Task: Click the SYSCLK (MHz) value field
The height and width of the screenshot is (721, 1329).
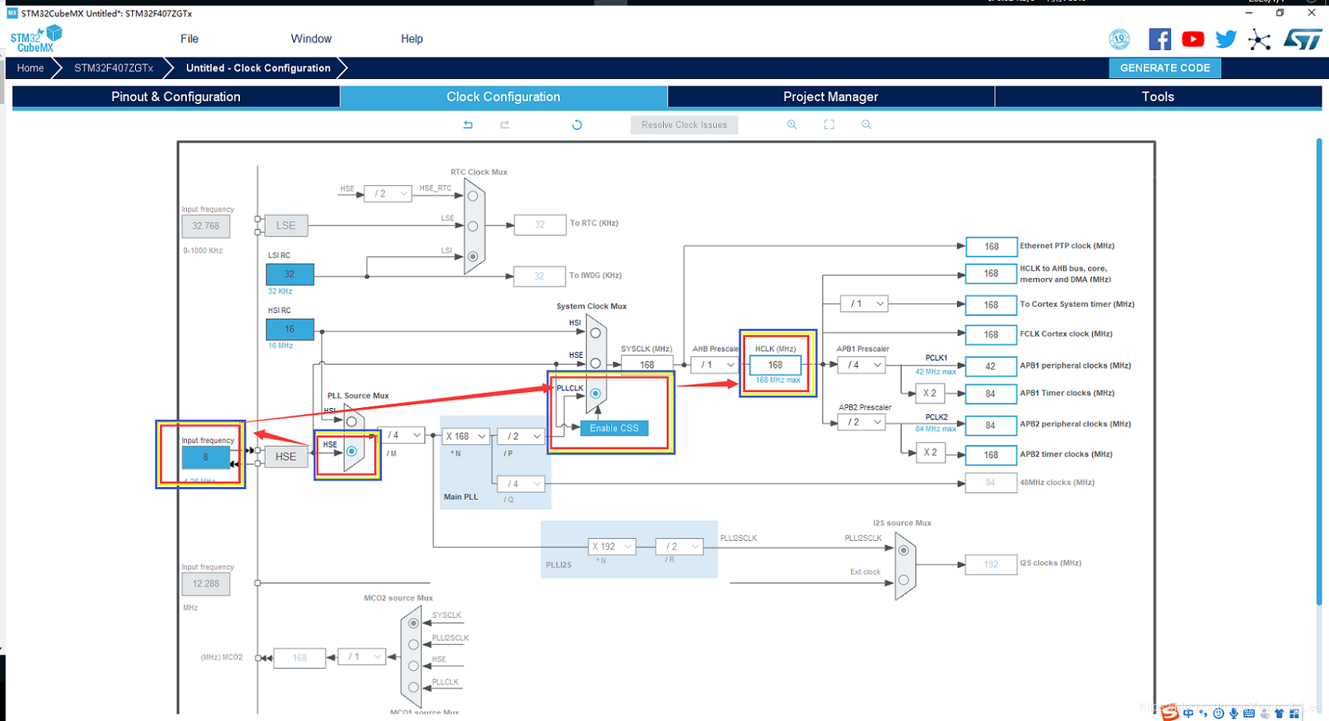Action: pos(646,365)
